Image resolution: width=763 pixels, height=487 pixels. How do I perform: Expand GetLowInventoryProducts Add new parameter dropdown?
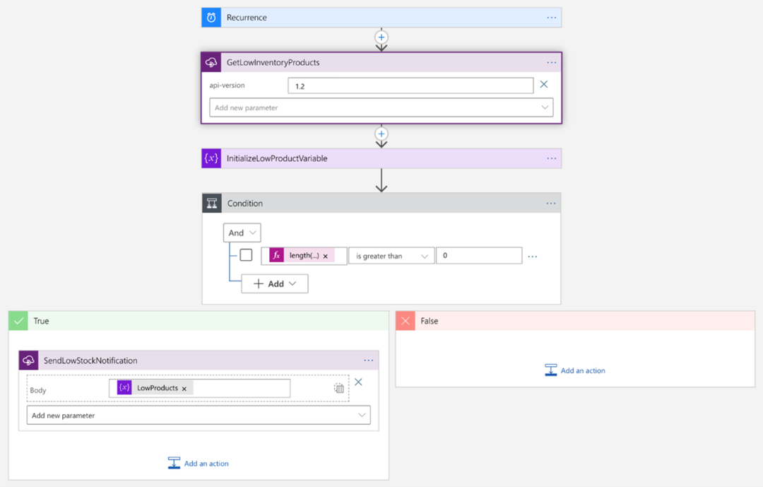(381, 107)
